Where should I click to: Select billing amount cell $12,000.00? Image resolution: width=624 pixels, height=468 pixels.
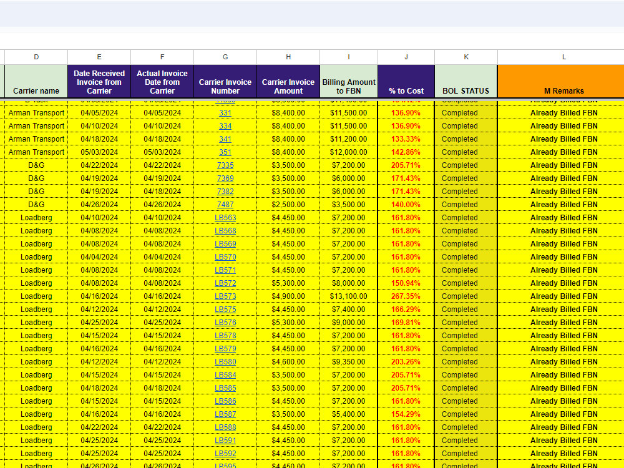pos(349,152)
